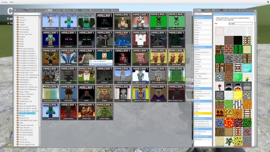270x152 pixels.
Task: Spawn the Horse (Zombie) NPC
Action: (176, 39)
